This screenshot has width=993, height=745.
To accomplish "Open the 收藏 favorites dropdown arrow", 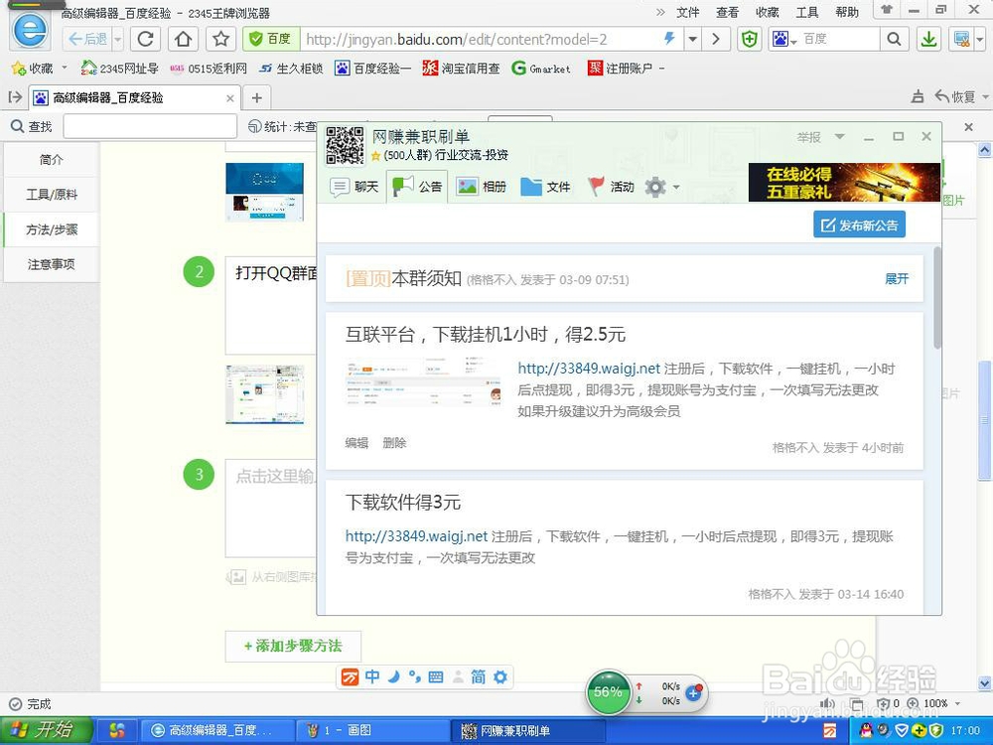I will (x=64, y=68).
